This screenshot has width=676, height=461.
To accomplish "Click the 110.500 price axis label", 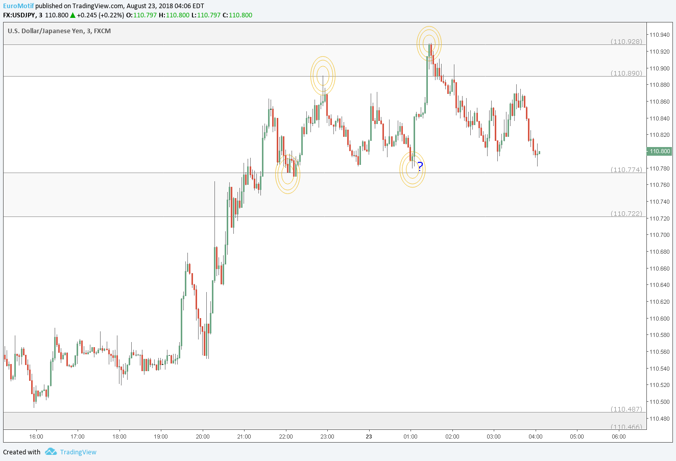I will [x=659, y=402].
